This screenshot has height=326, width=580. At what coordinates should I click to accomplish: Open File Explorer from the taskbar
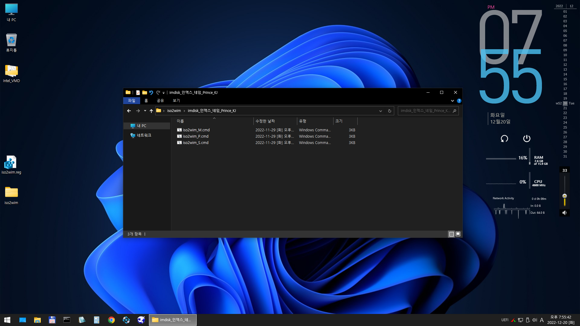37,320
